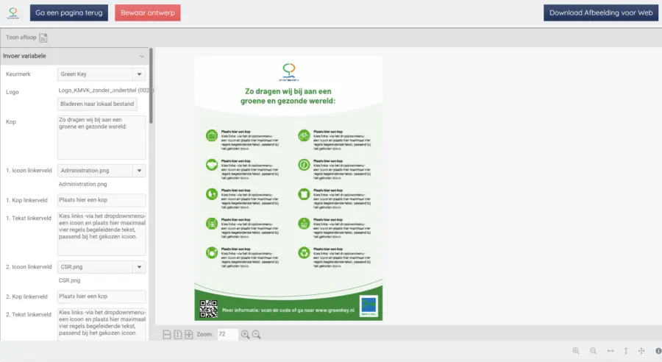This screenshot has width=662, height=362.
Task: Open '2. Icoon linkerveld' CSR.png dropdown
Action: [x=102, y=267]
